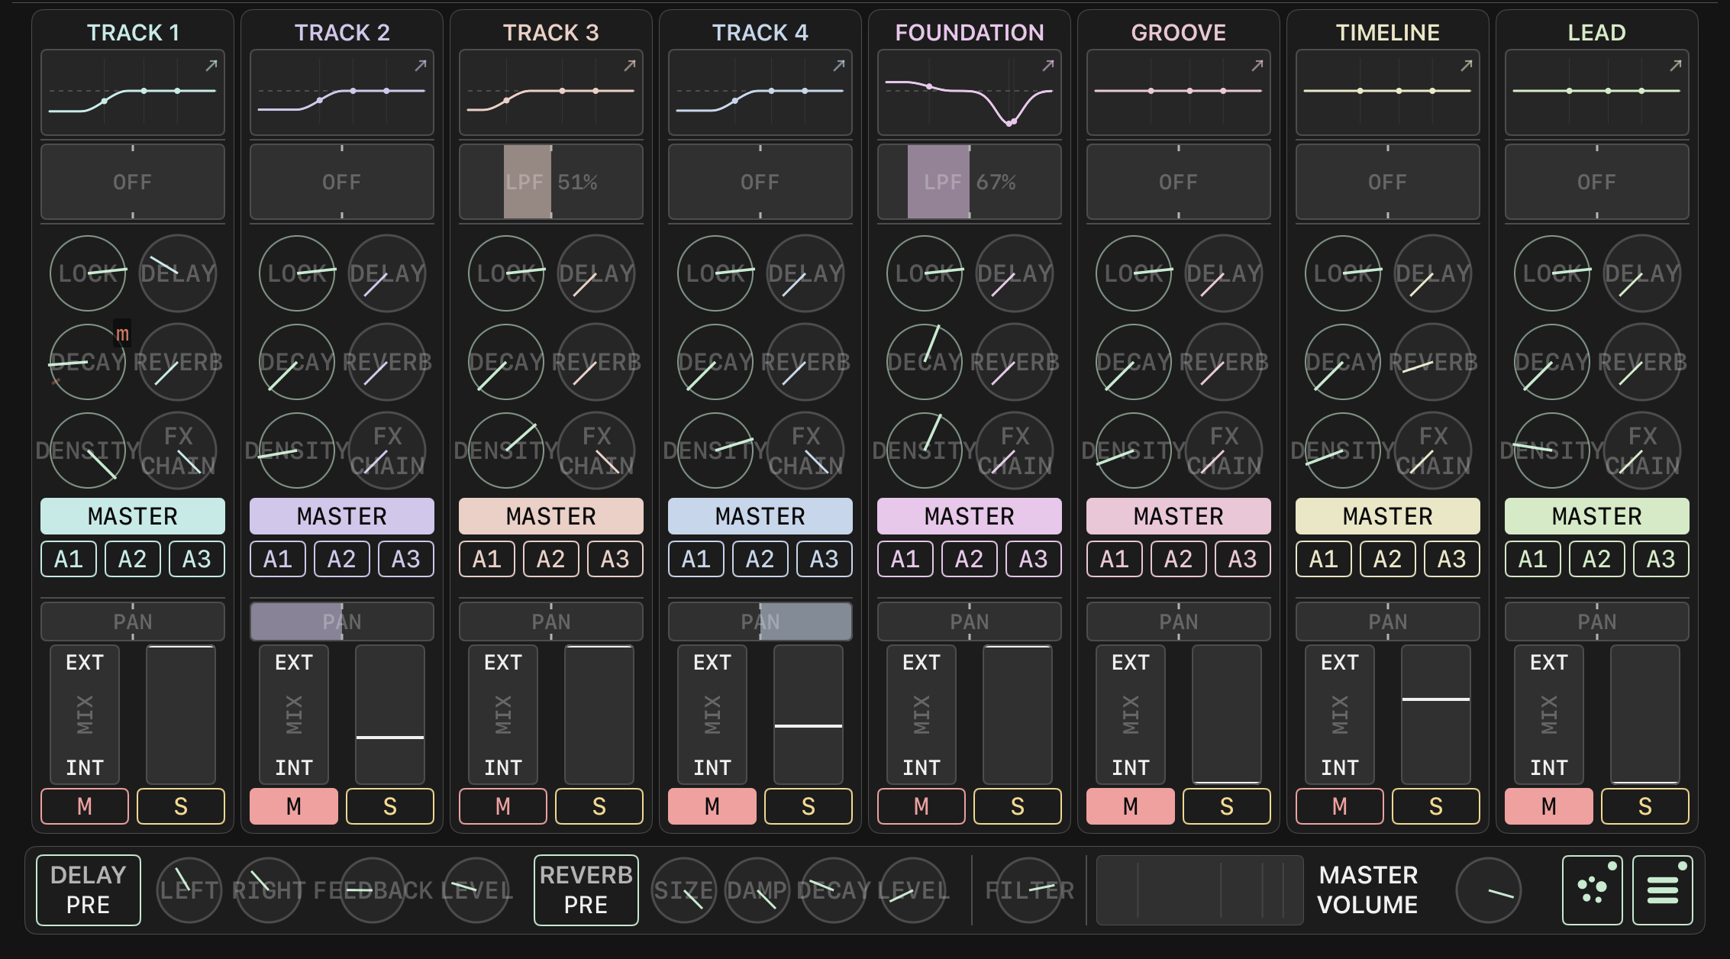The width and height of the screenshot is (1730, 959).
Task: Select MASTER output on Lead
Action: coord(1597,516)
